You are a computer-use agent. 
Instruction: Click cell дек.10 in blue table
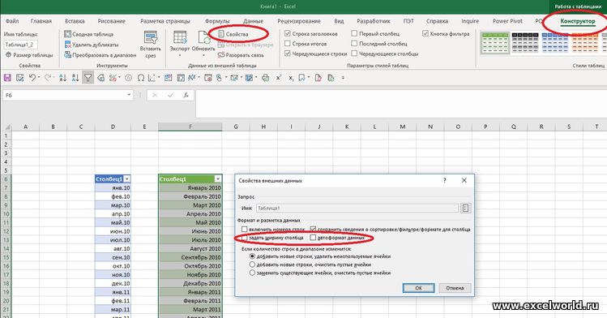[113, 283]
